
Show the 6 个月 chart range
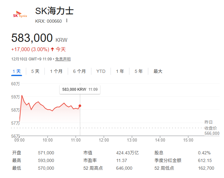pos(79,71)
